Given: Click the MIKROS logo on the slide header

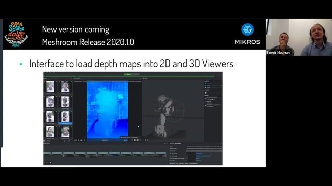Looking at the screenshot, I should point(247,34).
